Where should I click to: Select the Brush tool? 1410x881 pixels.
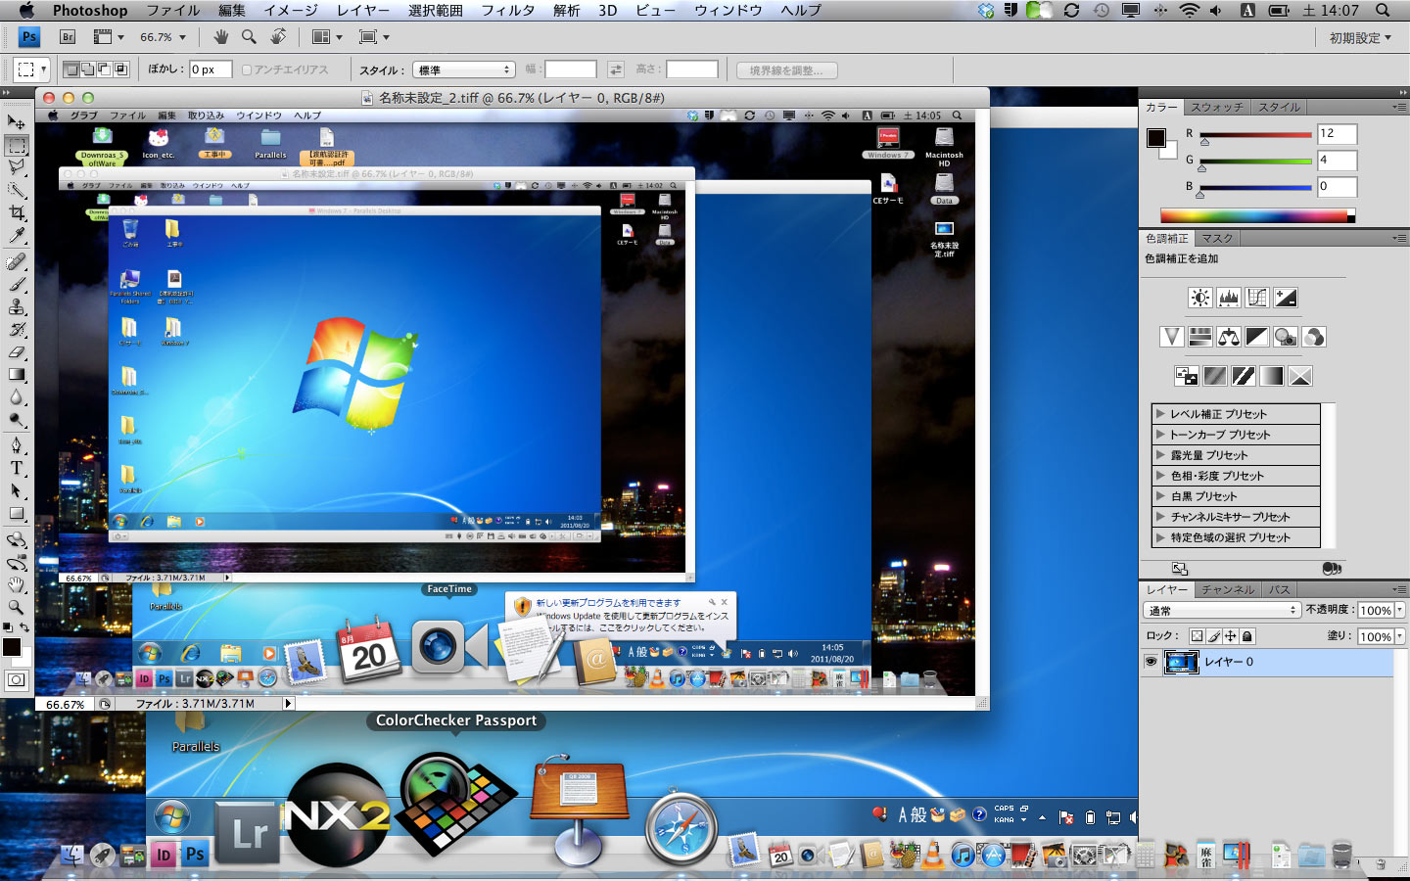pos(17,284)
